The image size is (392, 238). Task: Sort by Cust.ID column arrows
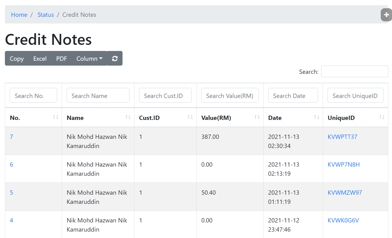point(190,117)
